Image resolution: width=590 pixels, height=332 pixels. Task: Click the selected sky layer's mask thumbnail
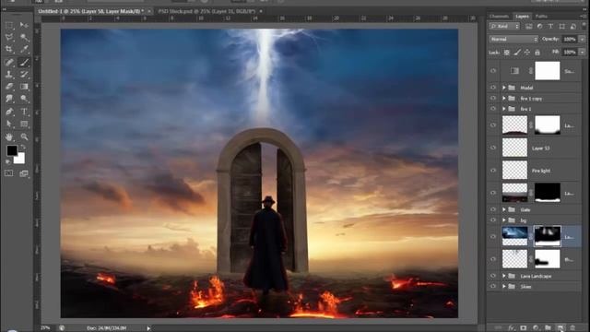(548, 236)
